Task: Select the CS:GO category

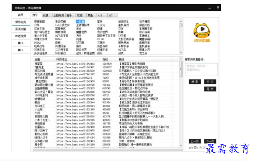Action: (x=100, y=39)
